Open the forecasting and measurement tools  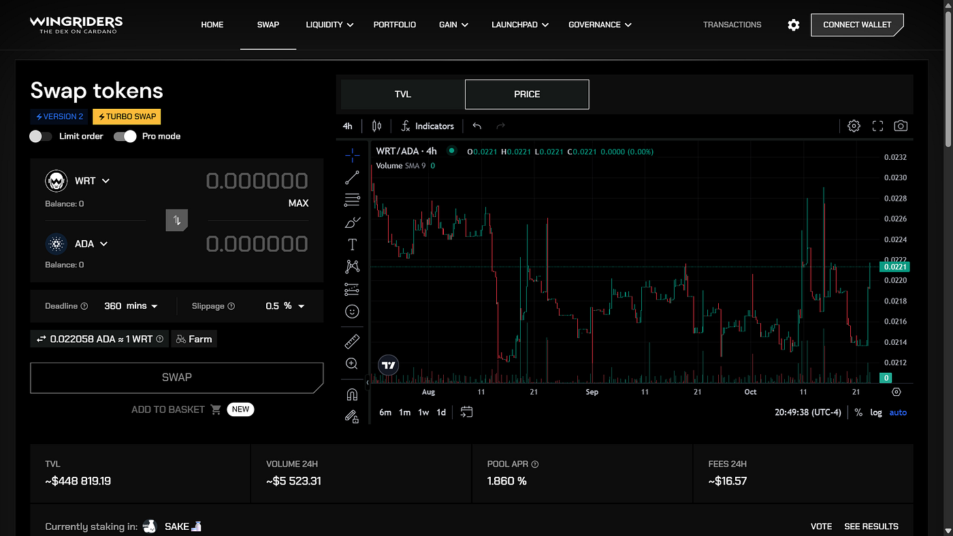click(x=352, y=289)
